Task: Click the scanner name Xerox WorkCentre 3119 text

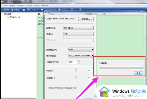Action: [65, 19]
